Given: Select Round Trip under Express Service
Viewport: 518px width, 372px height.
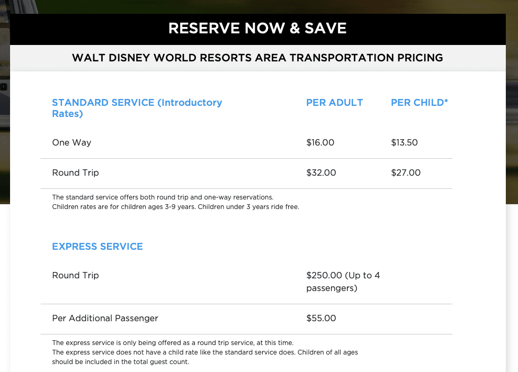Looking at the screenshot, I should pos(75,275).
